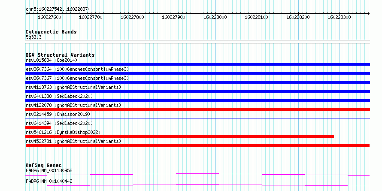Open variant nsv6401338 (Sedlazeck2020) label

pos(59,96)
